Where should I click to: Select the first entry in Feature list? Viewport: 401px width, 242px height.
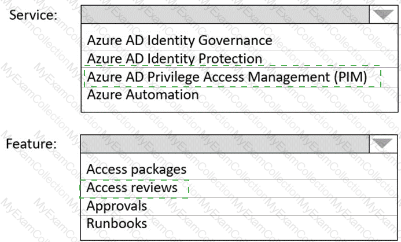click(137, 170)
